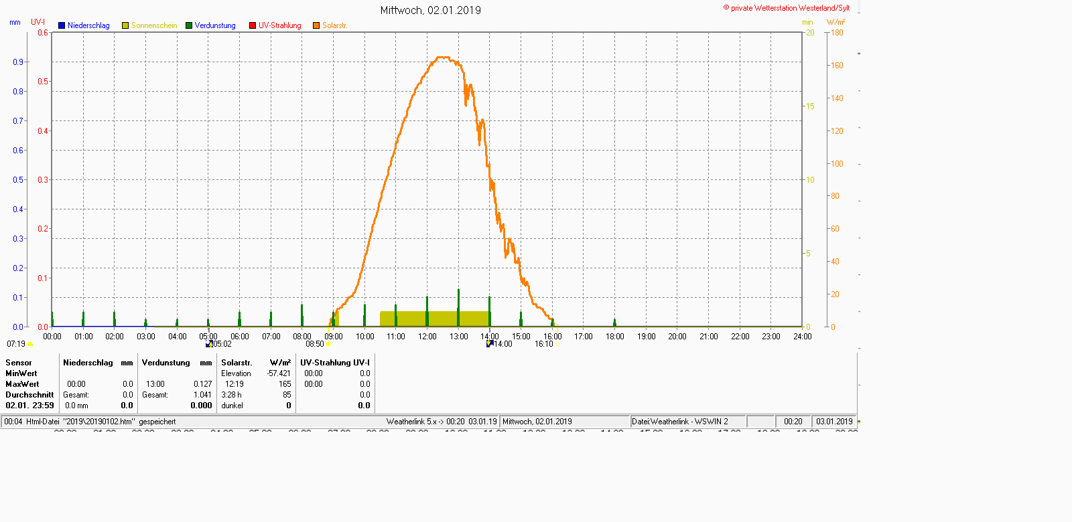Click the 02.01. 23:59 timestamp in the table
Screen dimensions: 1072x522
coord(29,406)
